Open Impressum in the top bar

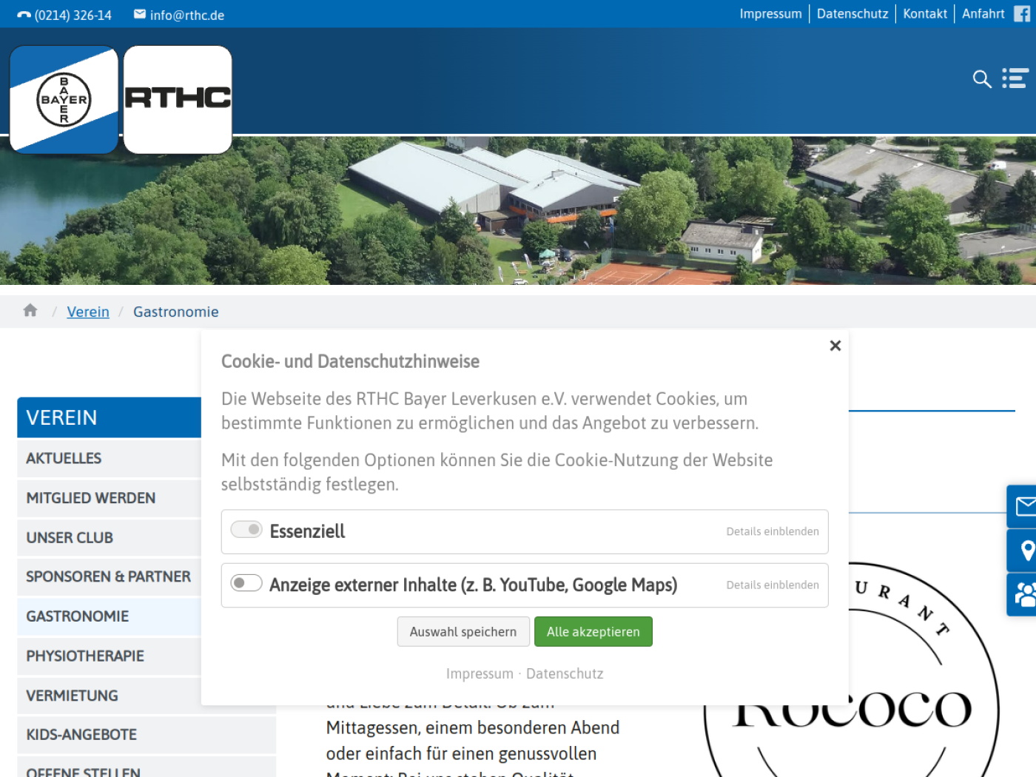point(770,14)
